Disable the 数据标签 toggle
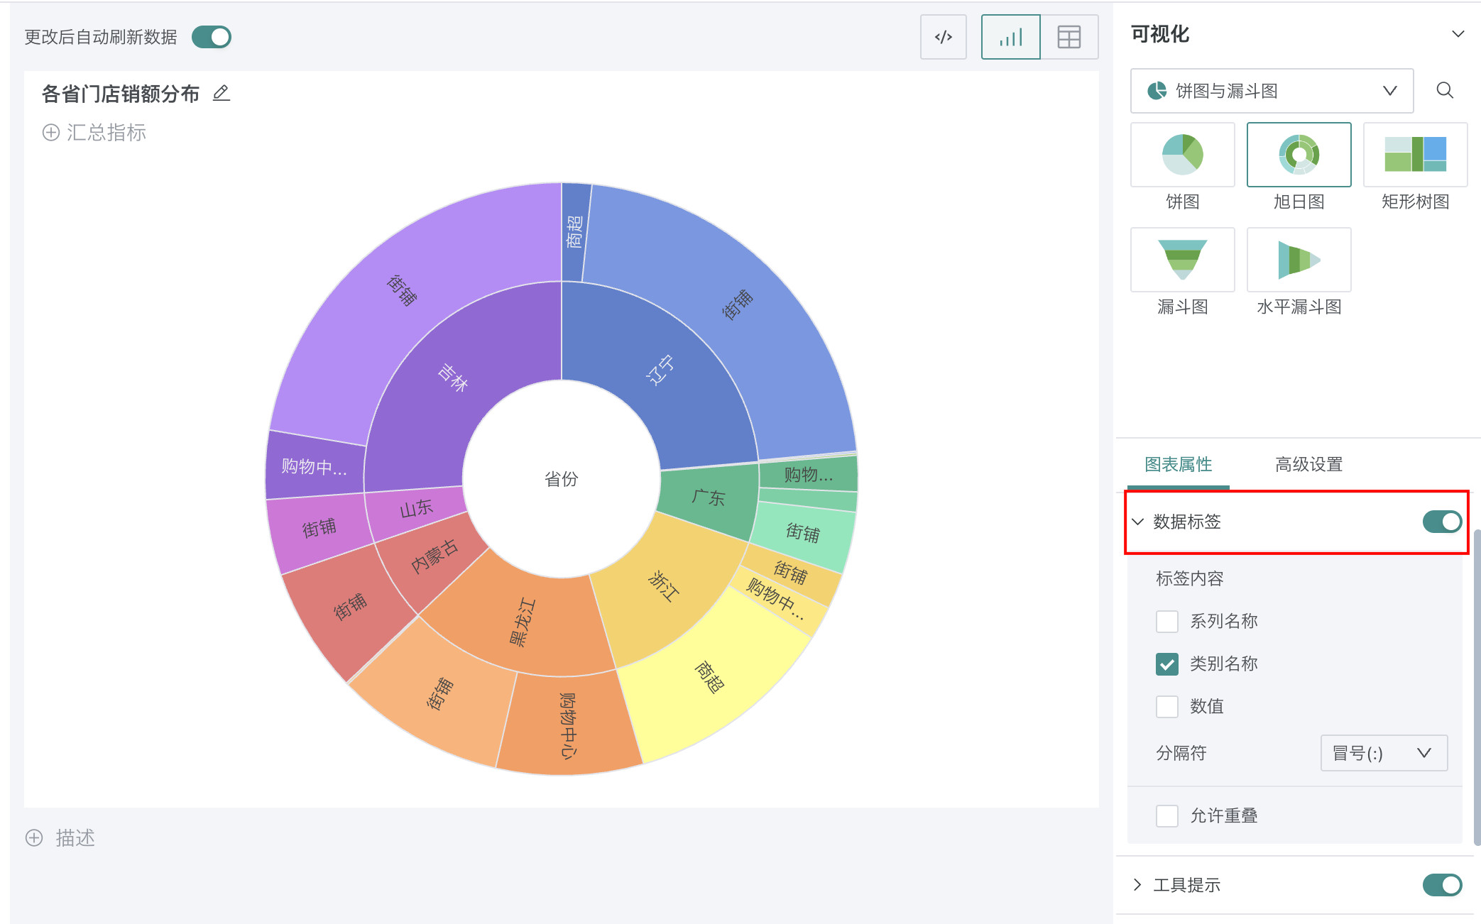 click(1441, 522)
